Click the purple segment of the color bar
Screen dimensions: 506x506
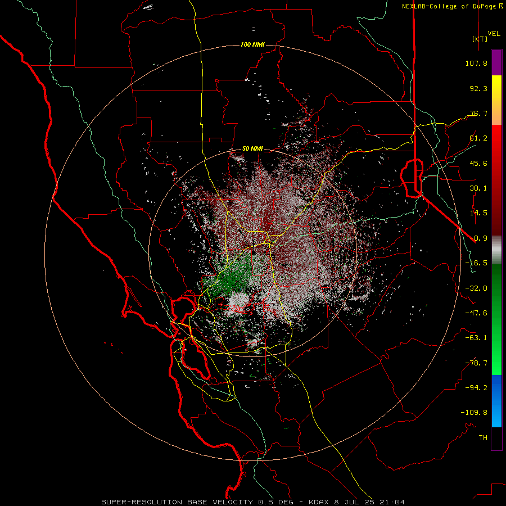coord(496,63)
